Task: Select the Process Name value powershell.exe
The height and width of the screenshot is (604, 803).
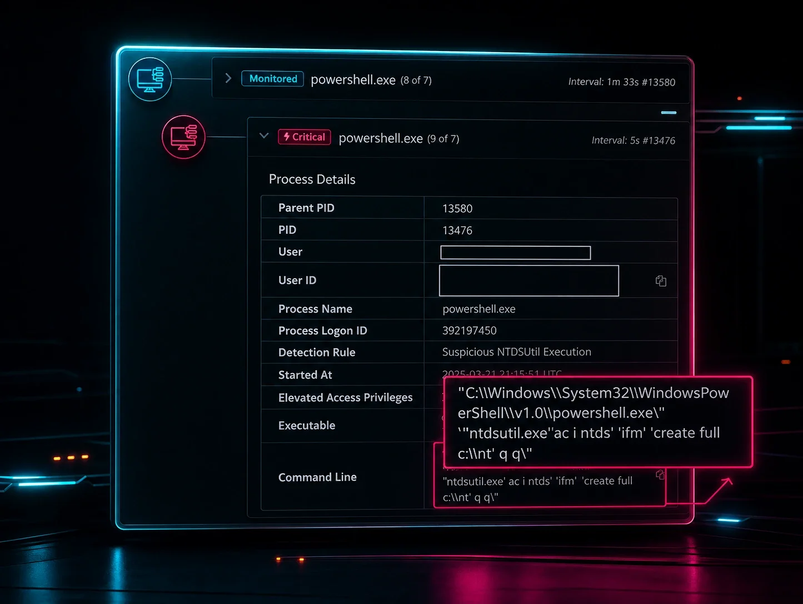Action: coord(479,309)
